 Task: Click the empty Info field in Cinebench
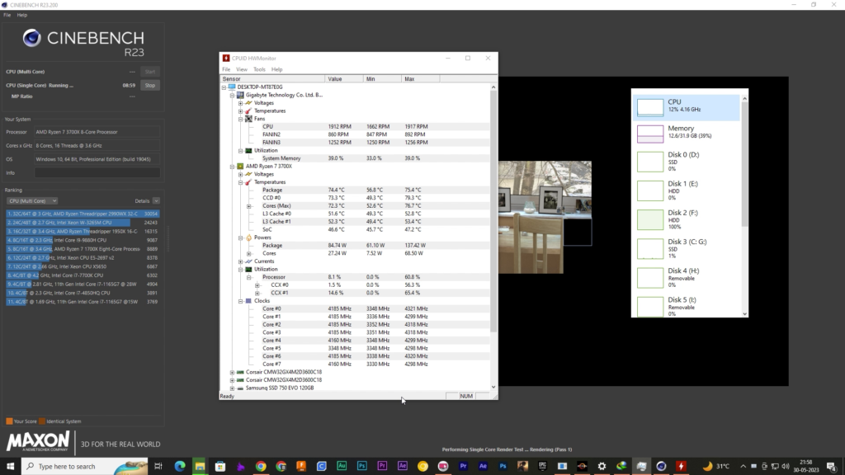97,173
